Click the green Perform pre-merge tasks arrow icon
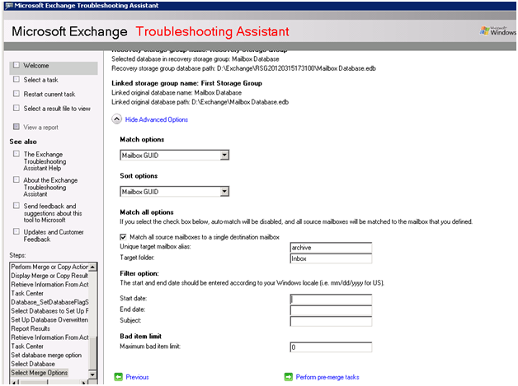The image size is (518, 386). coord(289,377)
